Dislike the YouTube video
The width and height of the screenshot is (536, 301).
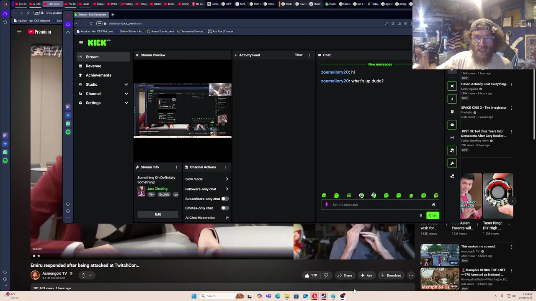326,275
